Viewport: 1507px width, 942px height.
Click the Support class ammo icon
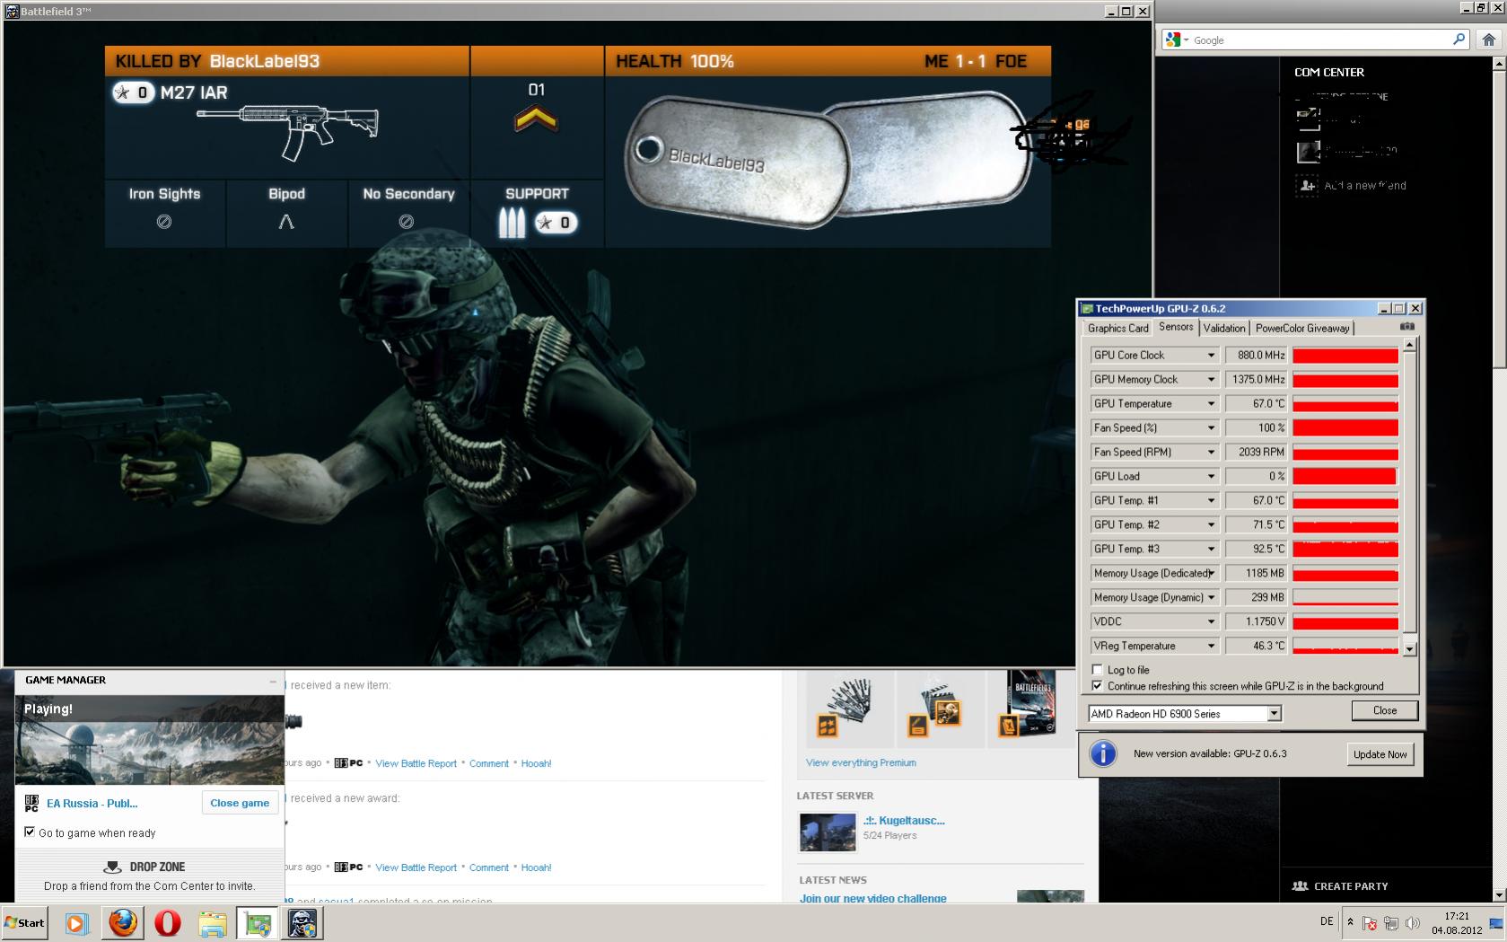pyautogui.click(x=512, y=223)
